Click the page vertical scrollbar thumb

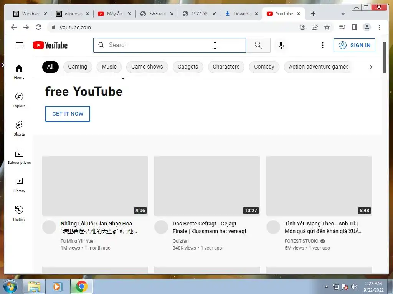[385, 57]
